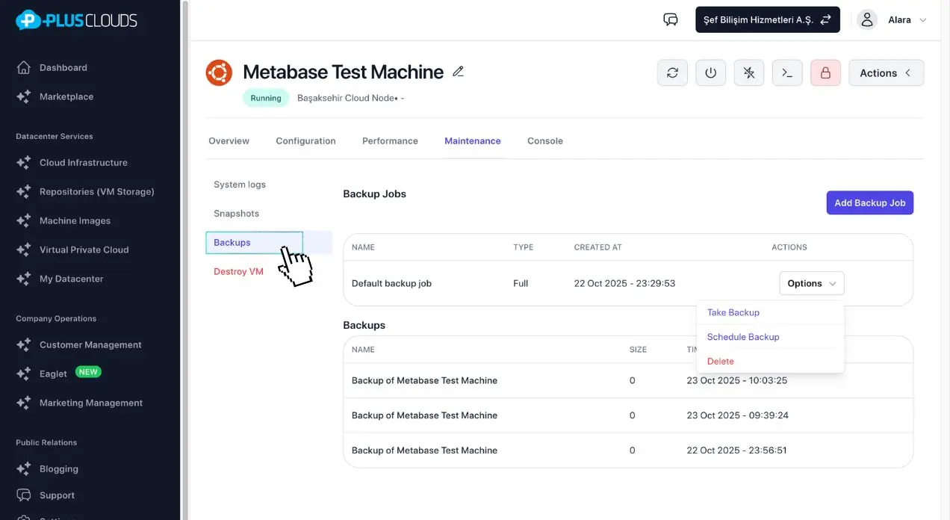This screenshot has width=950, height=520.
Task: Click the Add Backup Job button
Action: pyautogui.click(x=869, y=202)
